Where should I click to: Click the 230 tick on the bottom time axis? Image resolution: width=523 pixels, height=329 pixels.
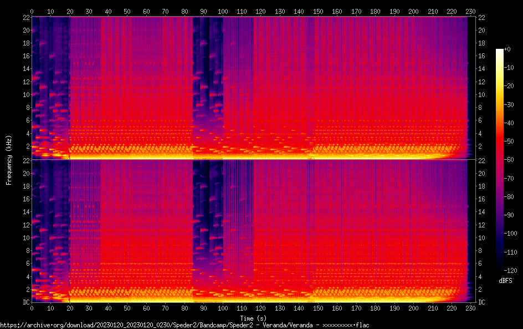pos(471,308)
